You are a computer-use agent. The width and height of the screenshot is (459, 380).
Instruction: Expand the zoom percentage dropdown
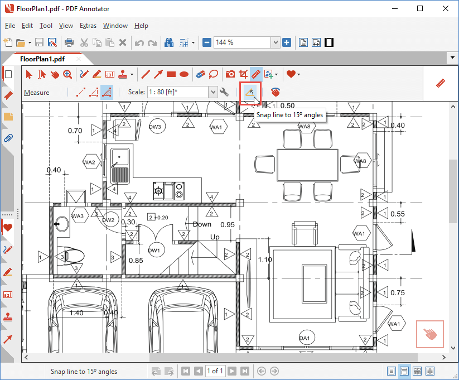275,42
